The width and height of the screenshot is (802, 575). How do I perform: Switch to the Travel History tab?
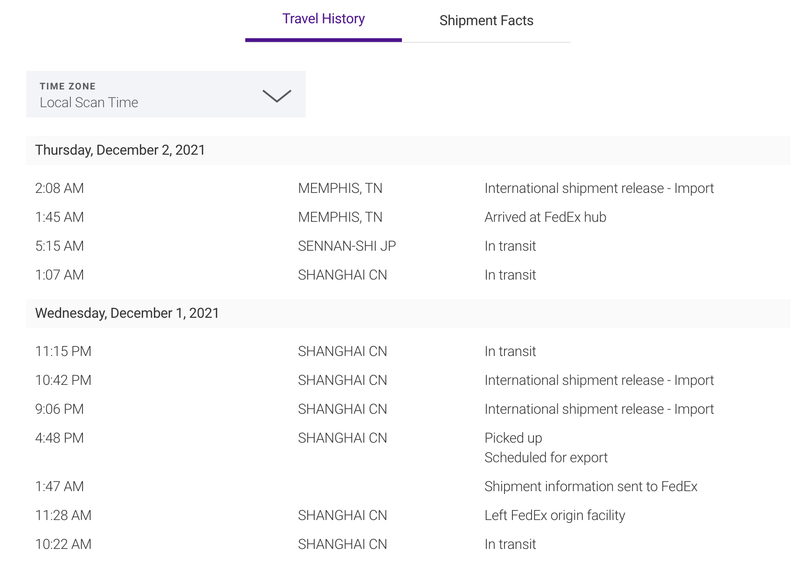click(323, 19)
